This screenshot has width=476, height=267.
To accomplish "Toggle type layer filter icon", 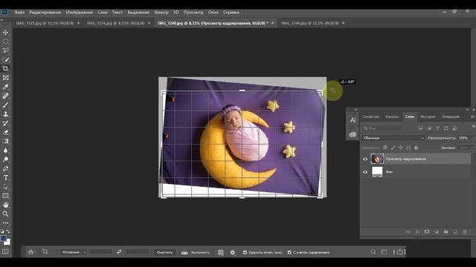I will pyautogui.click(x=437, y=128).
